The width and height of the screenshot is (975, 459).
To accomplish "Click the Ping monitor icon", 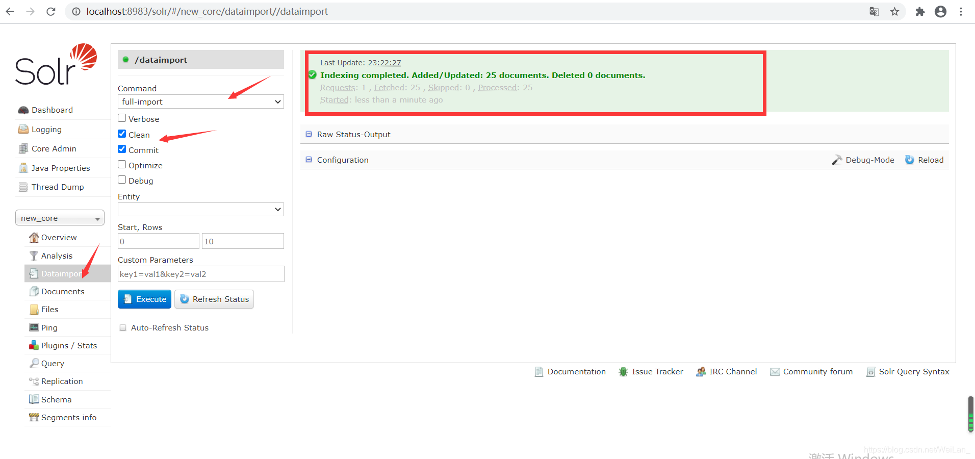I will (34, 327).
